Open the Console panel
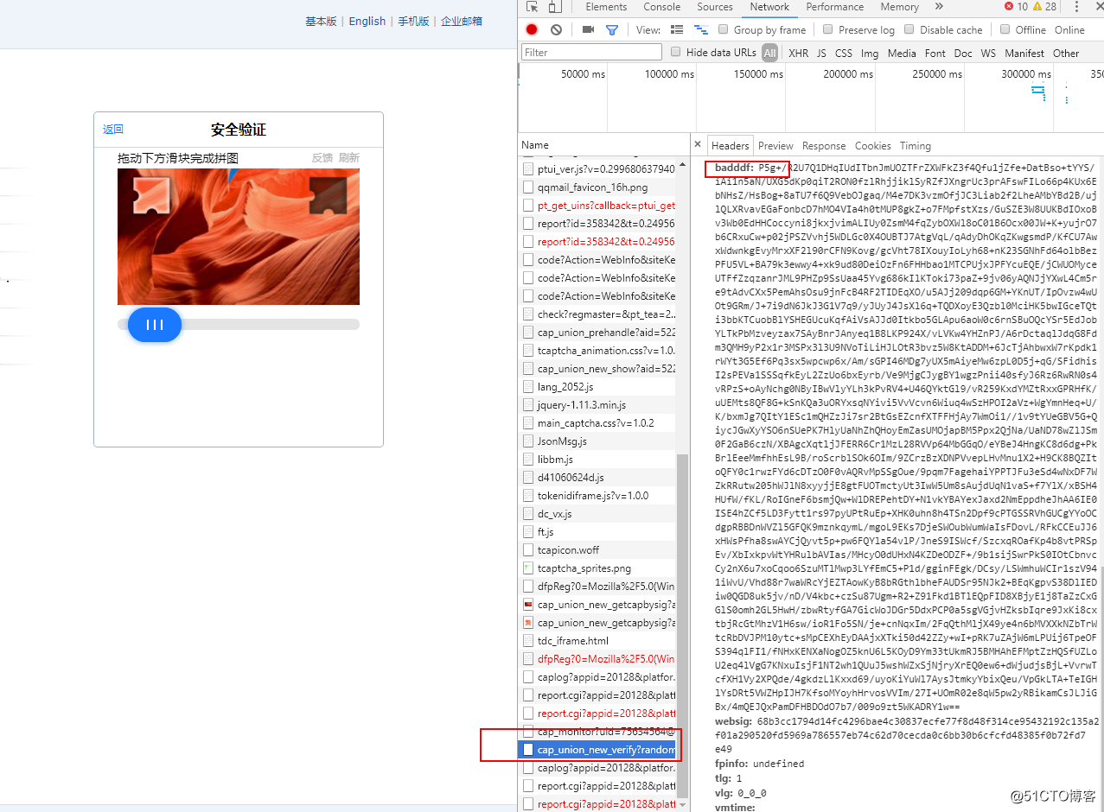Screen dimensions: 1104x812 click(x=661, y=7)
